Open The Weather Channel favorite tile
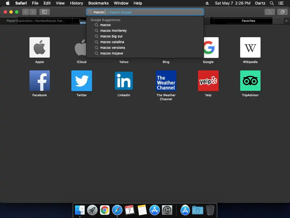The width and height of the screenshot is (290, 218). click(166, 81)
